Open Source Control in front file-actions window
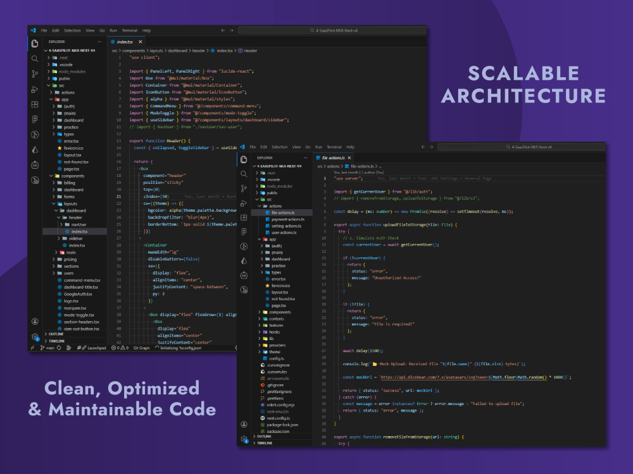Viewport: 633px width, 474px height. coord(244,188)
